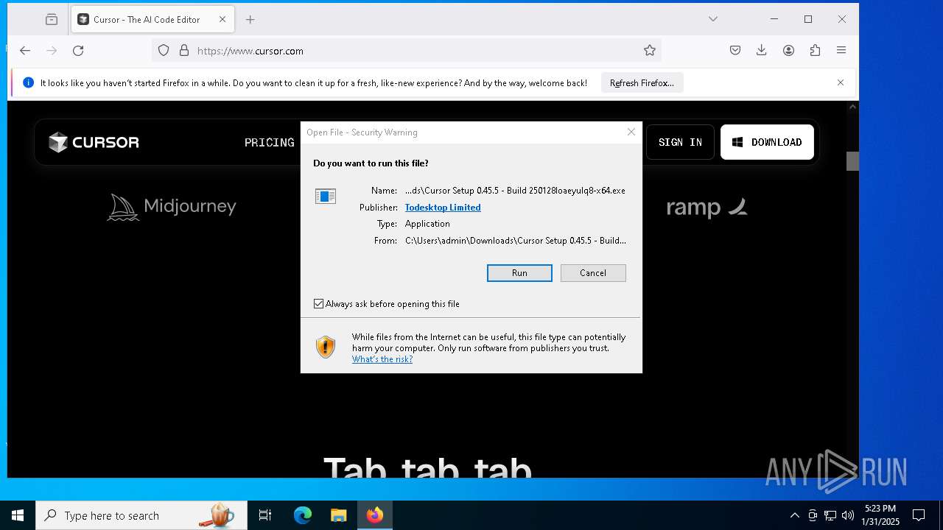The image size is (943, 530).
Task: Launch Microsoft Edge from taskbar
Action: (303, 515)
